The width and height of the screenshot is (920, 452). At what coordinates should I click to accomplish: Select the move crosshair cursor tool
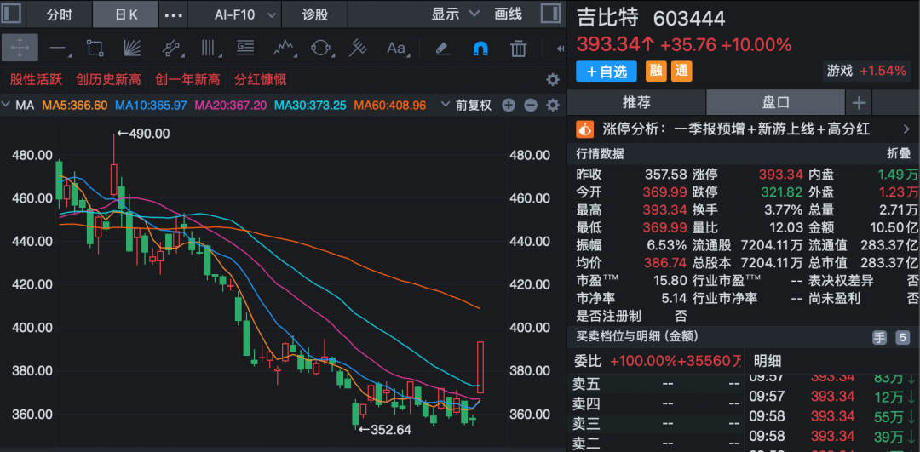tap(20, 48)
